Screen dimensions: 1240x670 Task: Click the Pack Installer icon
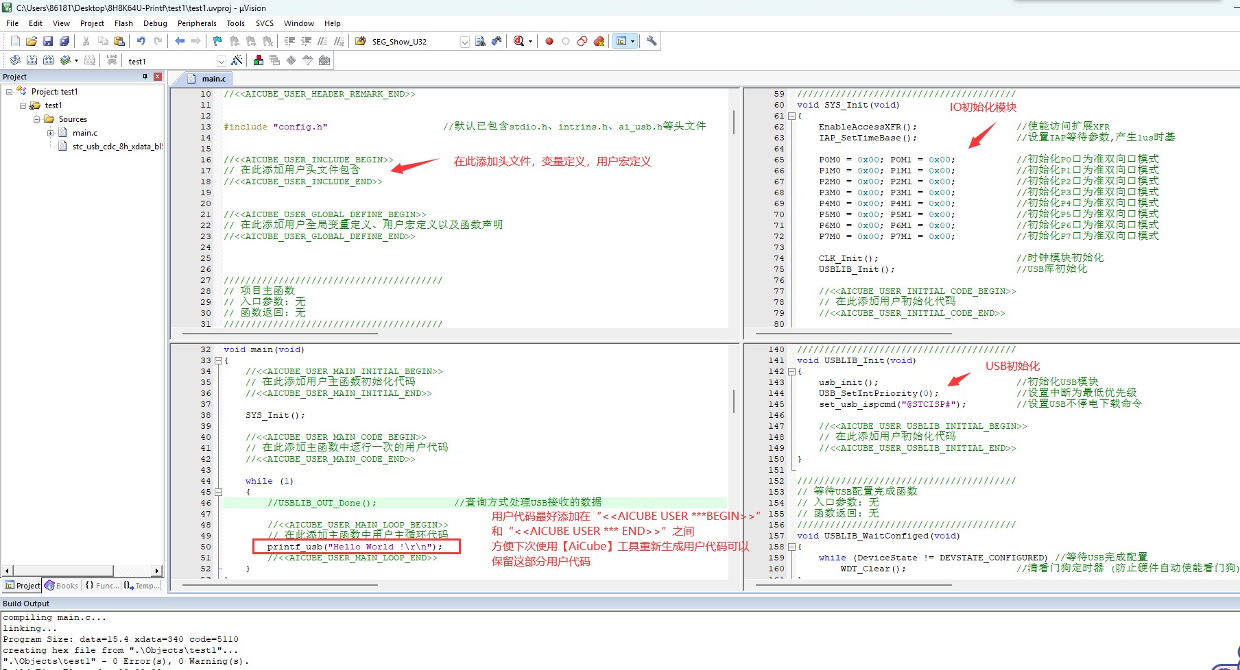tap(324, 60)
